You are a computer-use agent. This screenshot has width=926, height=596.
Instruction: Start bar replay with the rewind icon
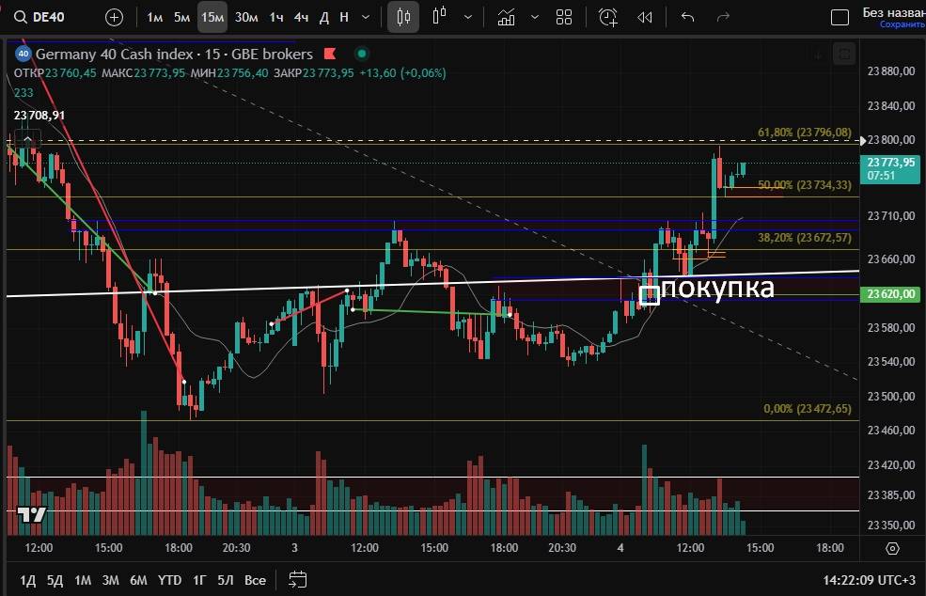644,17
